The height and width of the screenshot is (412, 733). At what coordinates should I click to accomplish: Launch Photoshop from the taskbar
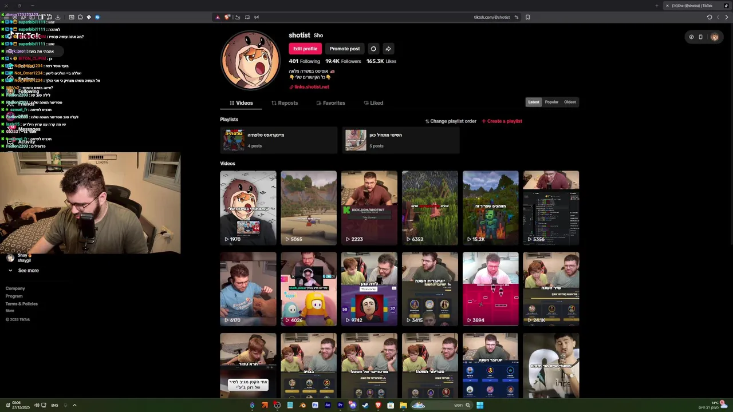315,405
